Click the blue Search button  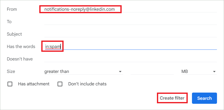pyautogui.click(x=204, y=98)
